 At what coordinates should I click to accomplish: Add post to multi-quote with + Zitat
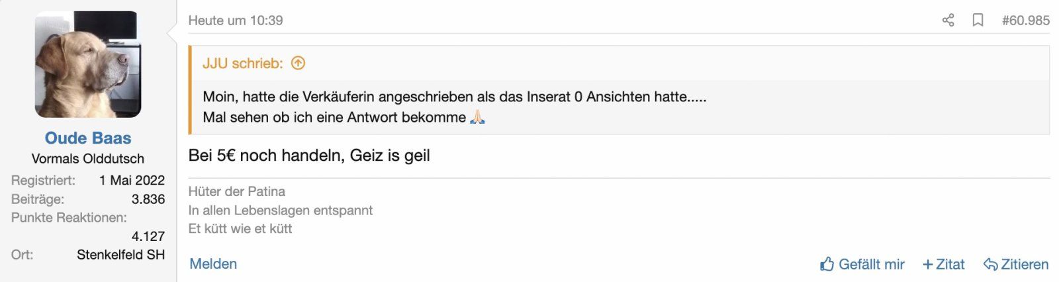[x=944, y=264]
